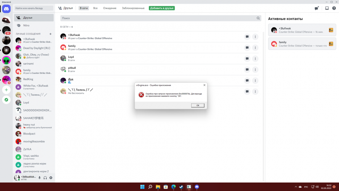
Task: Open more options for family friend row
Action: pyautogui.click(x=255, y=47)
